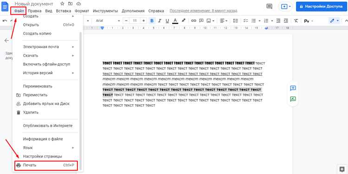Open the Arial font family dropdown
The image size is (348, 174).
tap(108, 20)
